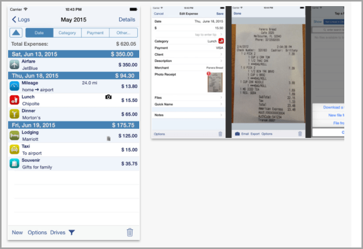
Task: Go back to Logs
Action: coord(21,20)
